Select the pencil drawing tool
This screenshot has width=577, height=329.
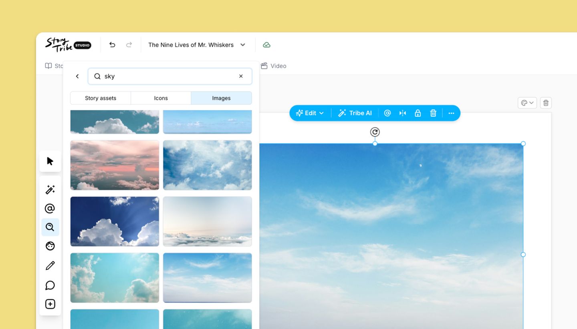pyautogui.click(x=50, y=265)
